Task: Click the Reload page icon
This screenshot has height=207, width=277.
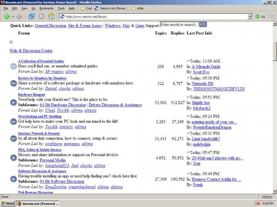Action: [32, 16]
